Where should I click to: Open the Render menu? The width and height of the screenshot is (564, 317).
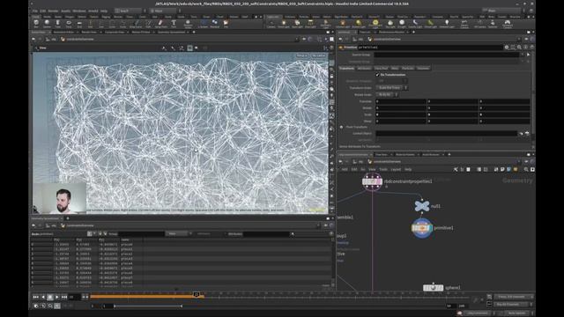coord(53,11)
